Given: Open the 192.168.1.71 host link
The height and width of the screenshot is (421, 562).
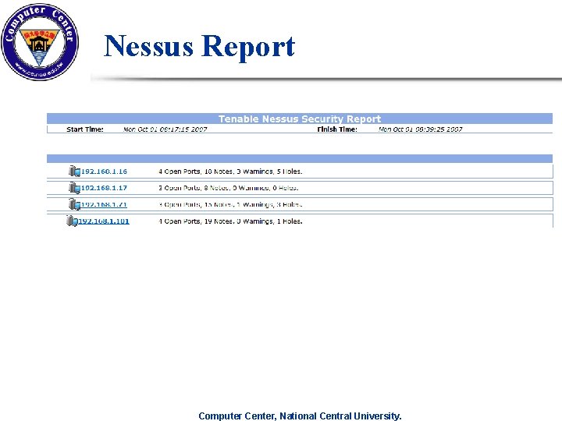Looking at the screenshot, I should (104, 204).
